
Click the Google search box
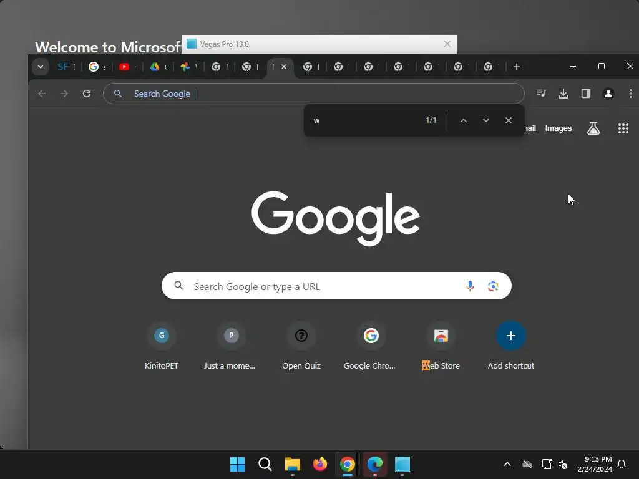click(x=336, y=286)
